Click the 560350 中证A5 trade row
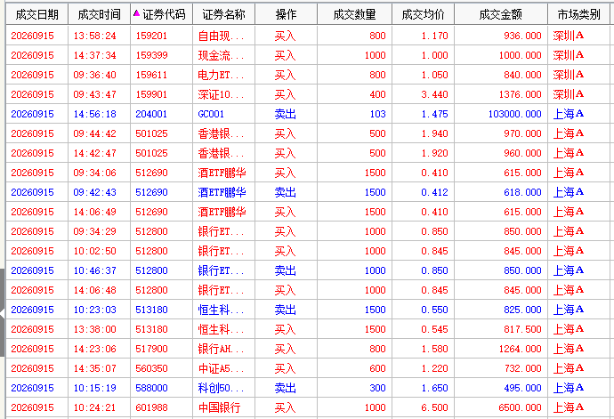The height and width of the screenshot is (419, 614). [308, 368]
